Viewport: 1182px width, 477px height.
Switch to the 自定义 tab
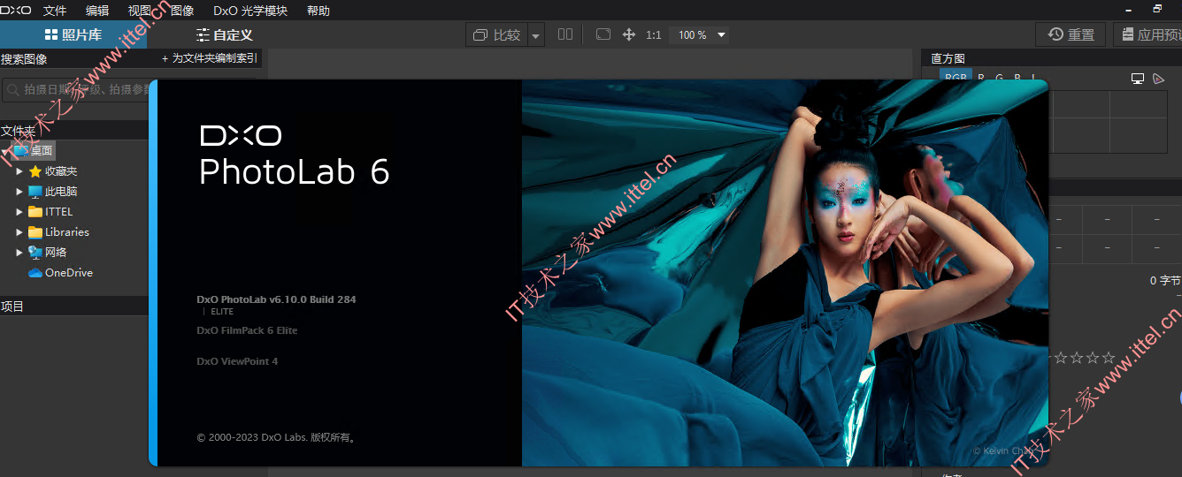tap(225, 35)
